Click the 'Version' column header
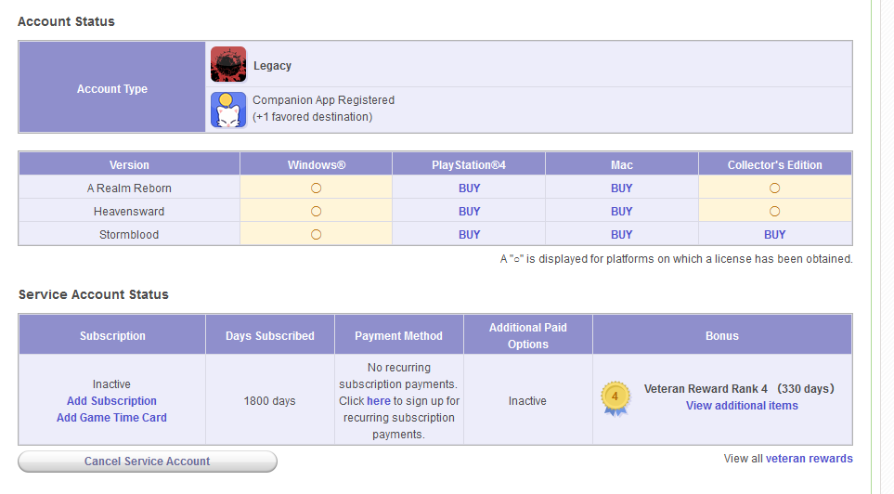This screenshot has width=894, height=494. (x=129, y=165)
